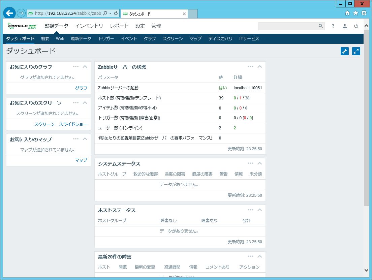Click the address bar search magnifier icon
The height and width of the screenshot is (280, 372).
click(105, 13)
